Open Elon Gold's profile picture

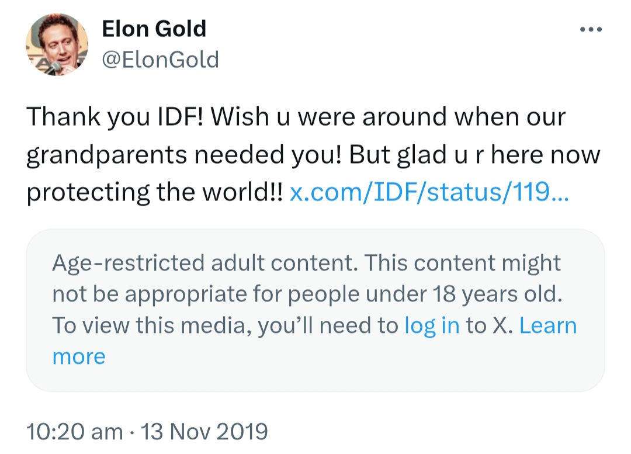pos(57,44)
